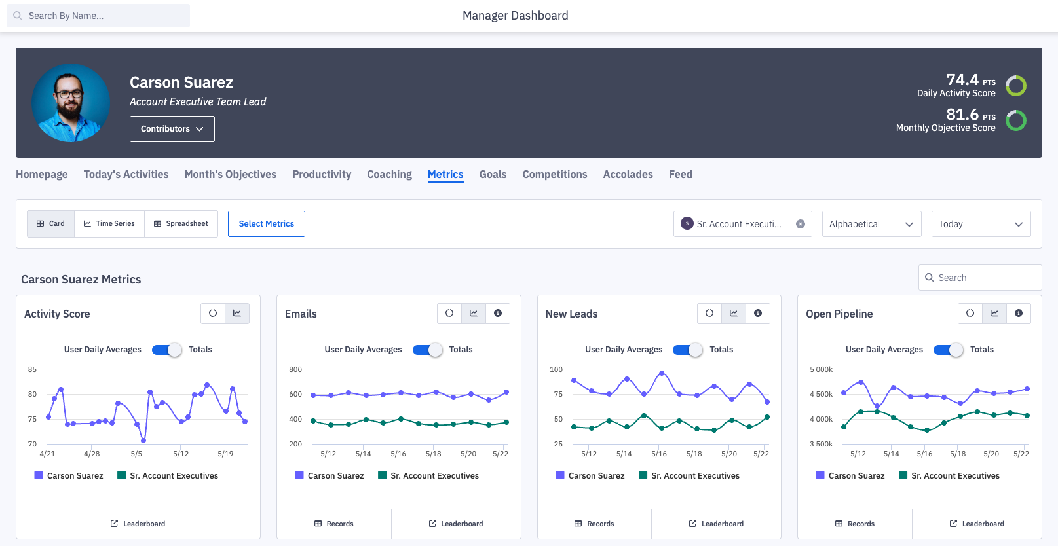The width and height of the screenshot is (1058, 546).
Task: Click the info icon on Open Pipeline card
Action: [x=1019, y=314]
